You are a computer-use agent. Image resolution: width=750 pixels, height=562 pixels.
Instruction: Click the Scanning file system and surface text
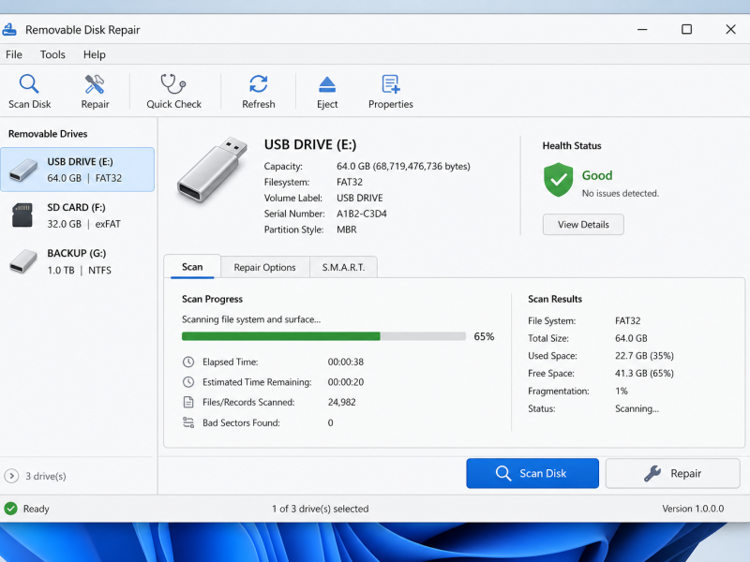250,319
